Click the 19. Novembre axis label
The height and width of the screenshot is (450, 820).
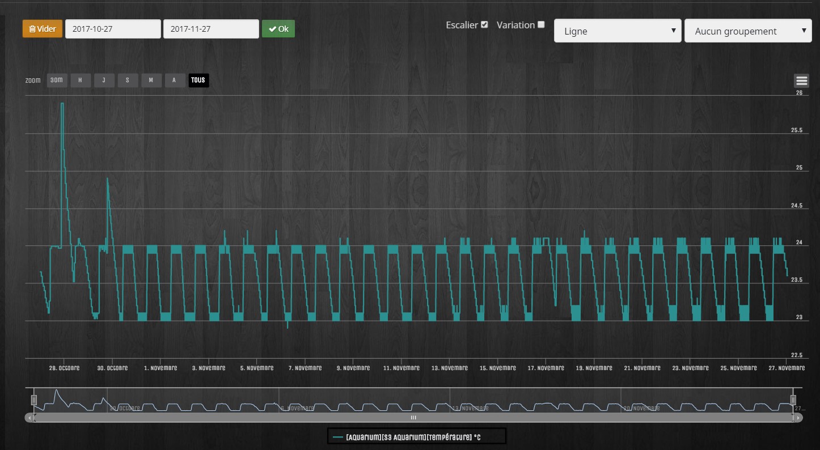(594, 368)
